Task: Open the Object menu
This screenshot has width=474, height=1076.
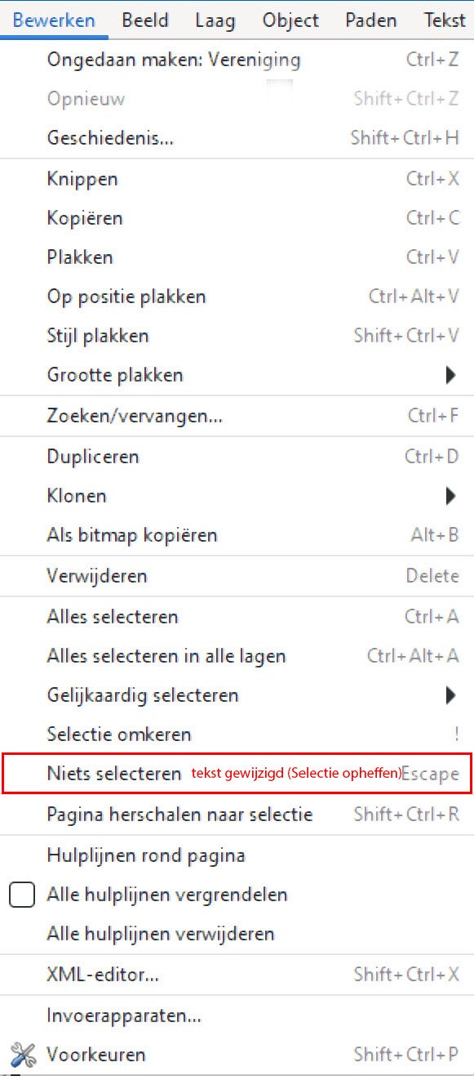Action: click(290, 20)
